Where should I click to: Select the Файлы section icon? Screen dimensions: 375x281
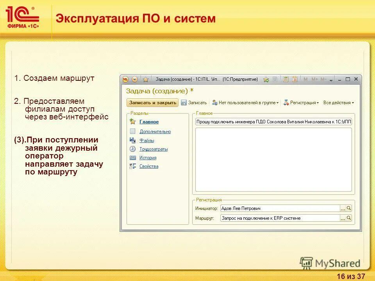click(x=132, y=140)
